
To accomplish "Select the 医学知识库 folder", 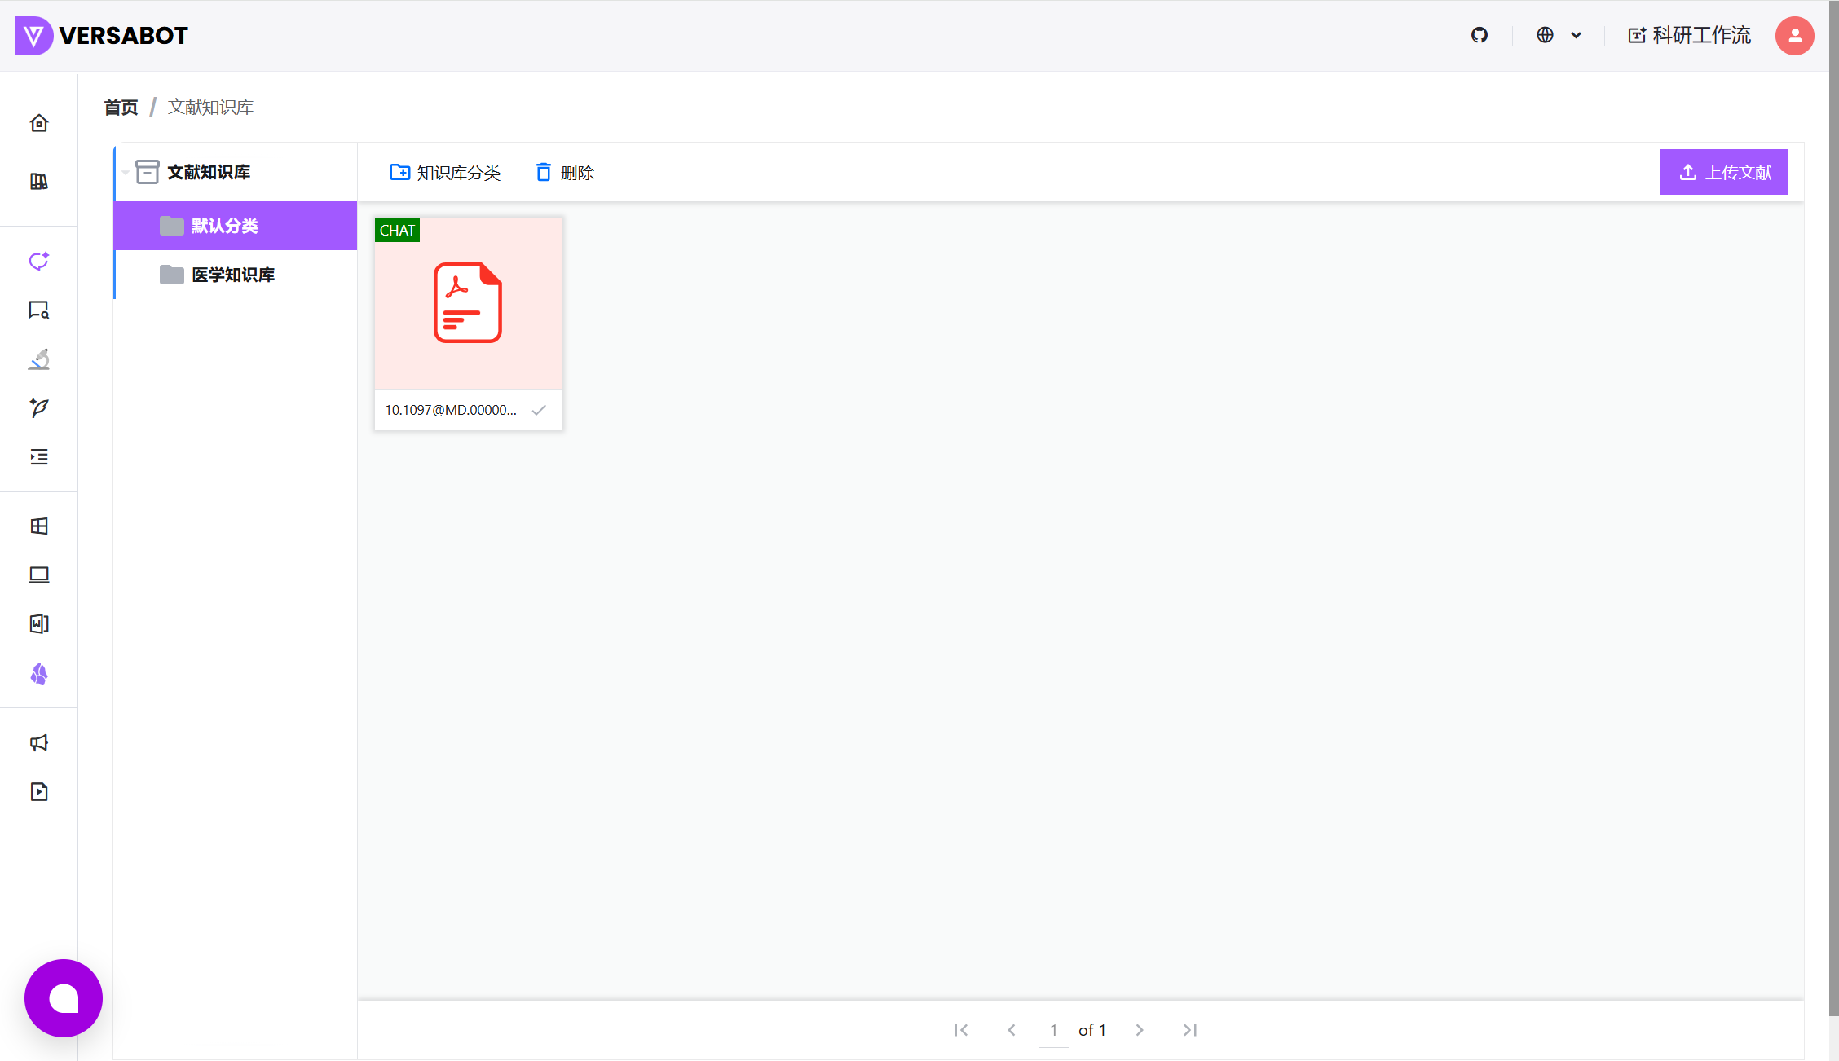I will (233, 275).
